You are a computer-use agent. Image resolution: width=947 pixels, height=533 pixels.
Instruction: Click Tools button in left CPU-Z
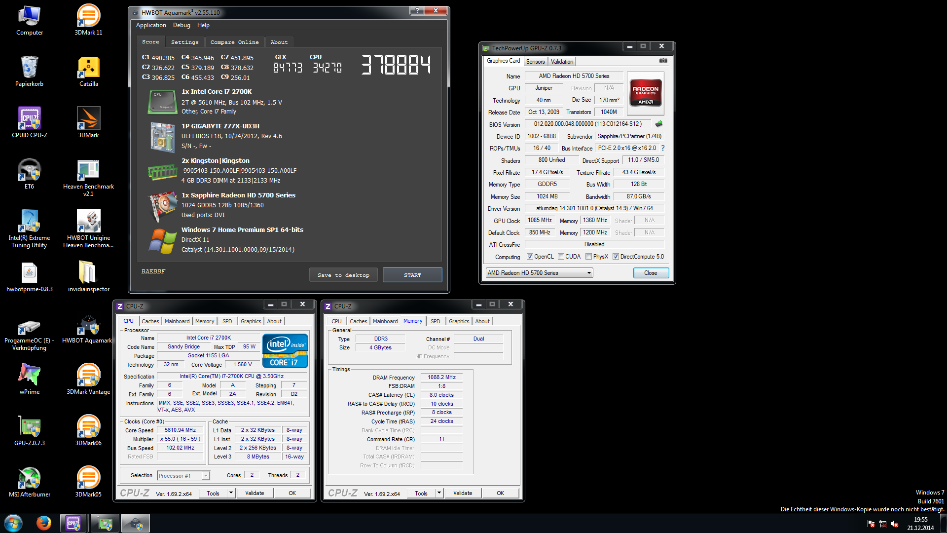(x=213, y=493)
